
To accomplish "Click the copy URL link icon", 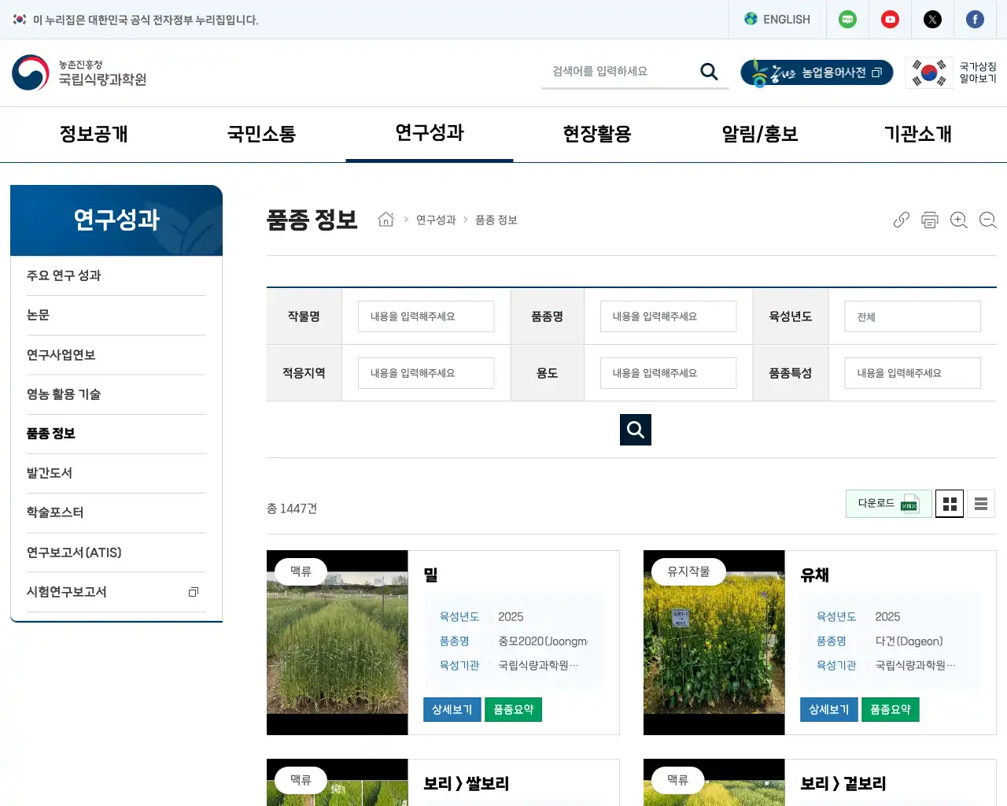I will tap(901, 220).
